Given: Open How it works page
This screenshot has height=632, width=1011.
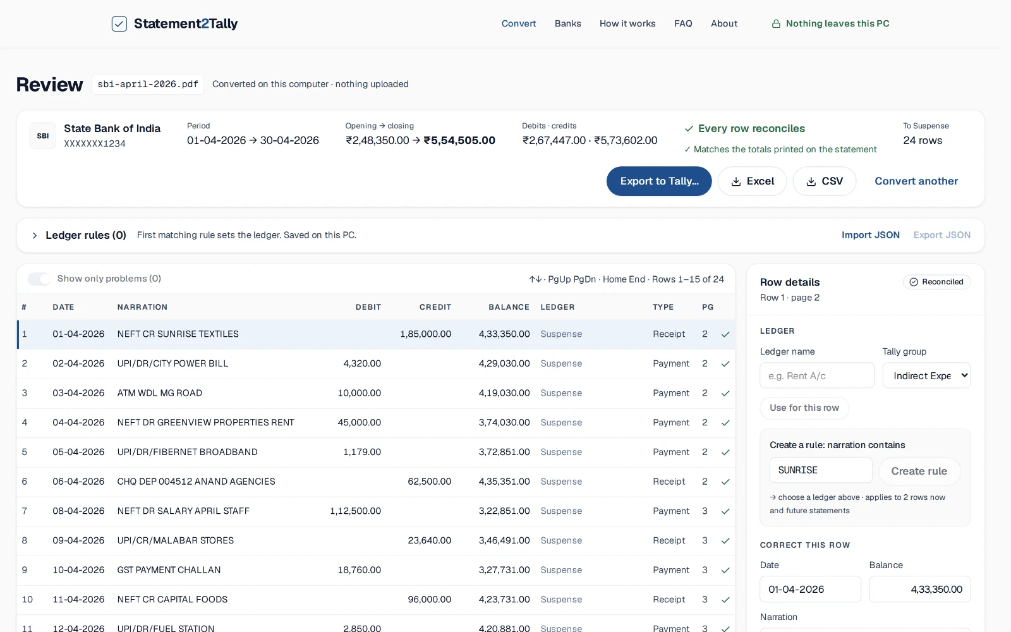Looking at the screenshot, I should [627, 23].
